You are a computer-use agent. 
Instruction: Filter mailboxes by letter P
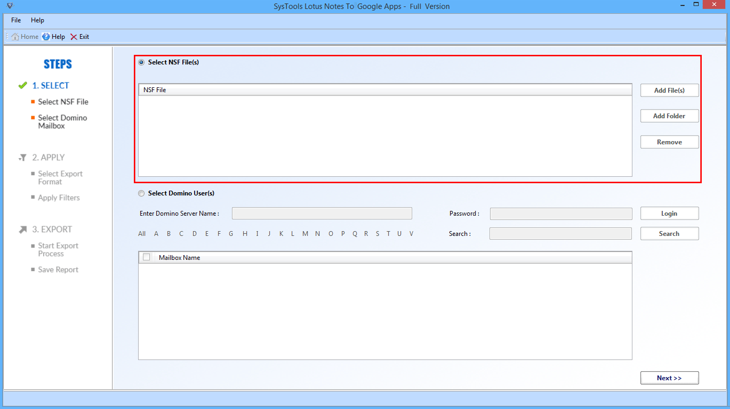pyautogui.click(x=343, y=234)
